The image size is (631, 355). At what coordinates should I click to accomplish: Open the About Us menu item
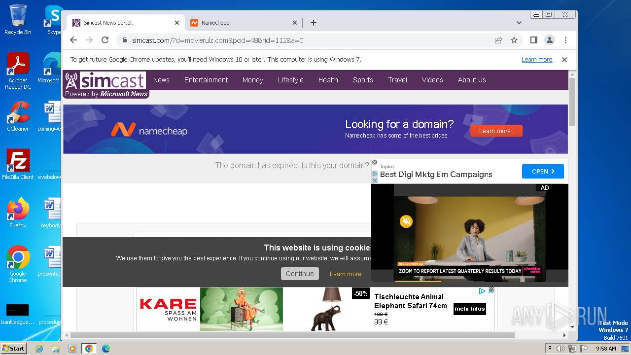[472, 80]
